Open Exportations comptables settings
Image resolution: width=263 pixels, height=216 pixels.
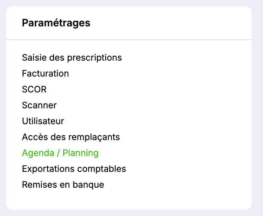[x=74, y=169]
